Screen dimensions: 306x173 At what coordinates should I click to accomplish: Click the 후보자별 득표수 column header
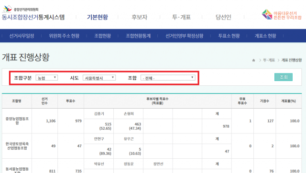(x=157, y=101)
